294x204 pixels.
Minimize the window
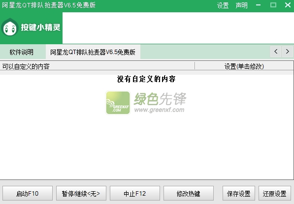(259, 5)
